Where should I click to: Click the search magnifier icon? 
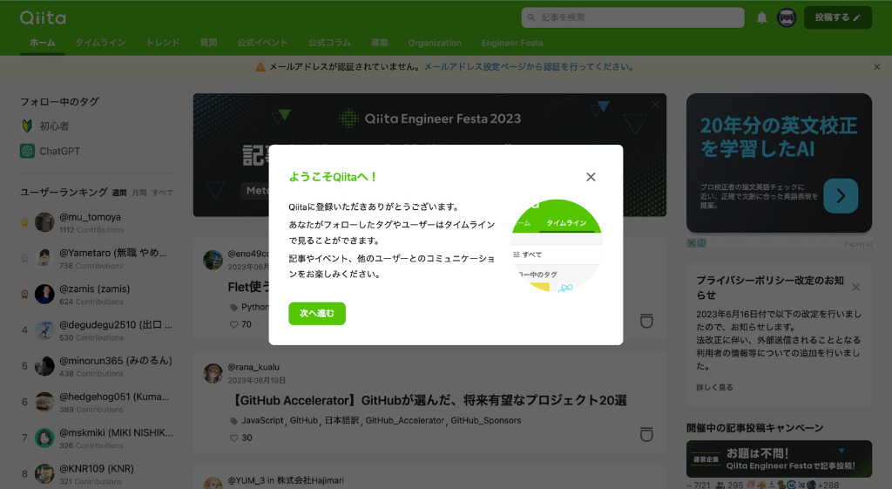[531, 17]
